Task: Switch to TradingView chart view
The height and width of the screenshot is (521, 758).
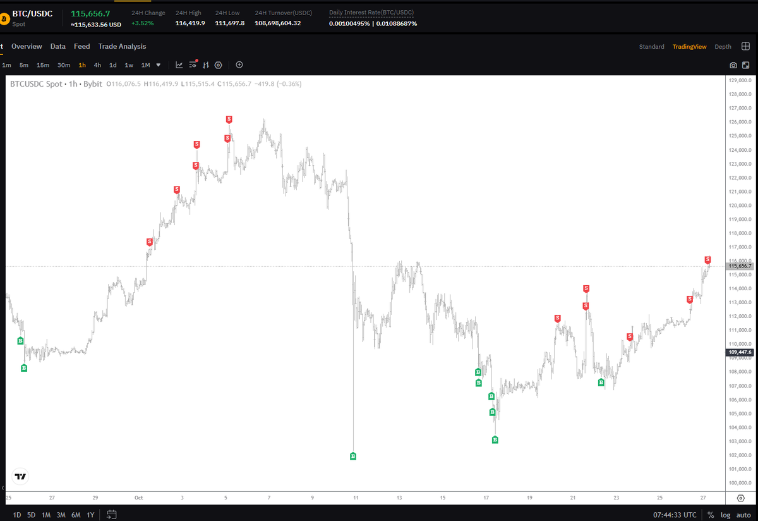Action: [690, 47]
